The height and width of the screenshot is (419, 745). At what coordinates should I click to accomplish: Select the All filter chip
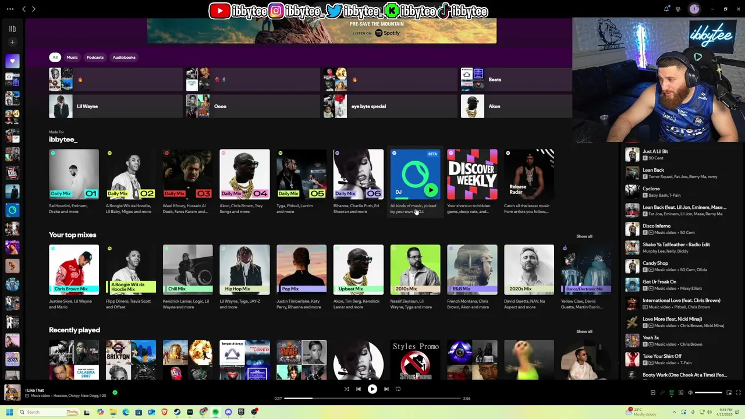tap(55, 58)
